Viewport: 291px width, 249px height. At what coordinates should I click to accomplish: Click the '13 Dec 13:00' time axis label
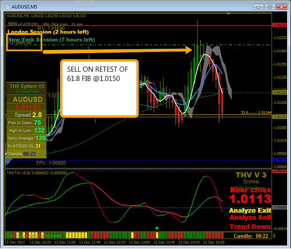(139, 242)
